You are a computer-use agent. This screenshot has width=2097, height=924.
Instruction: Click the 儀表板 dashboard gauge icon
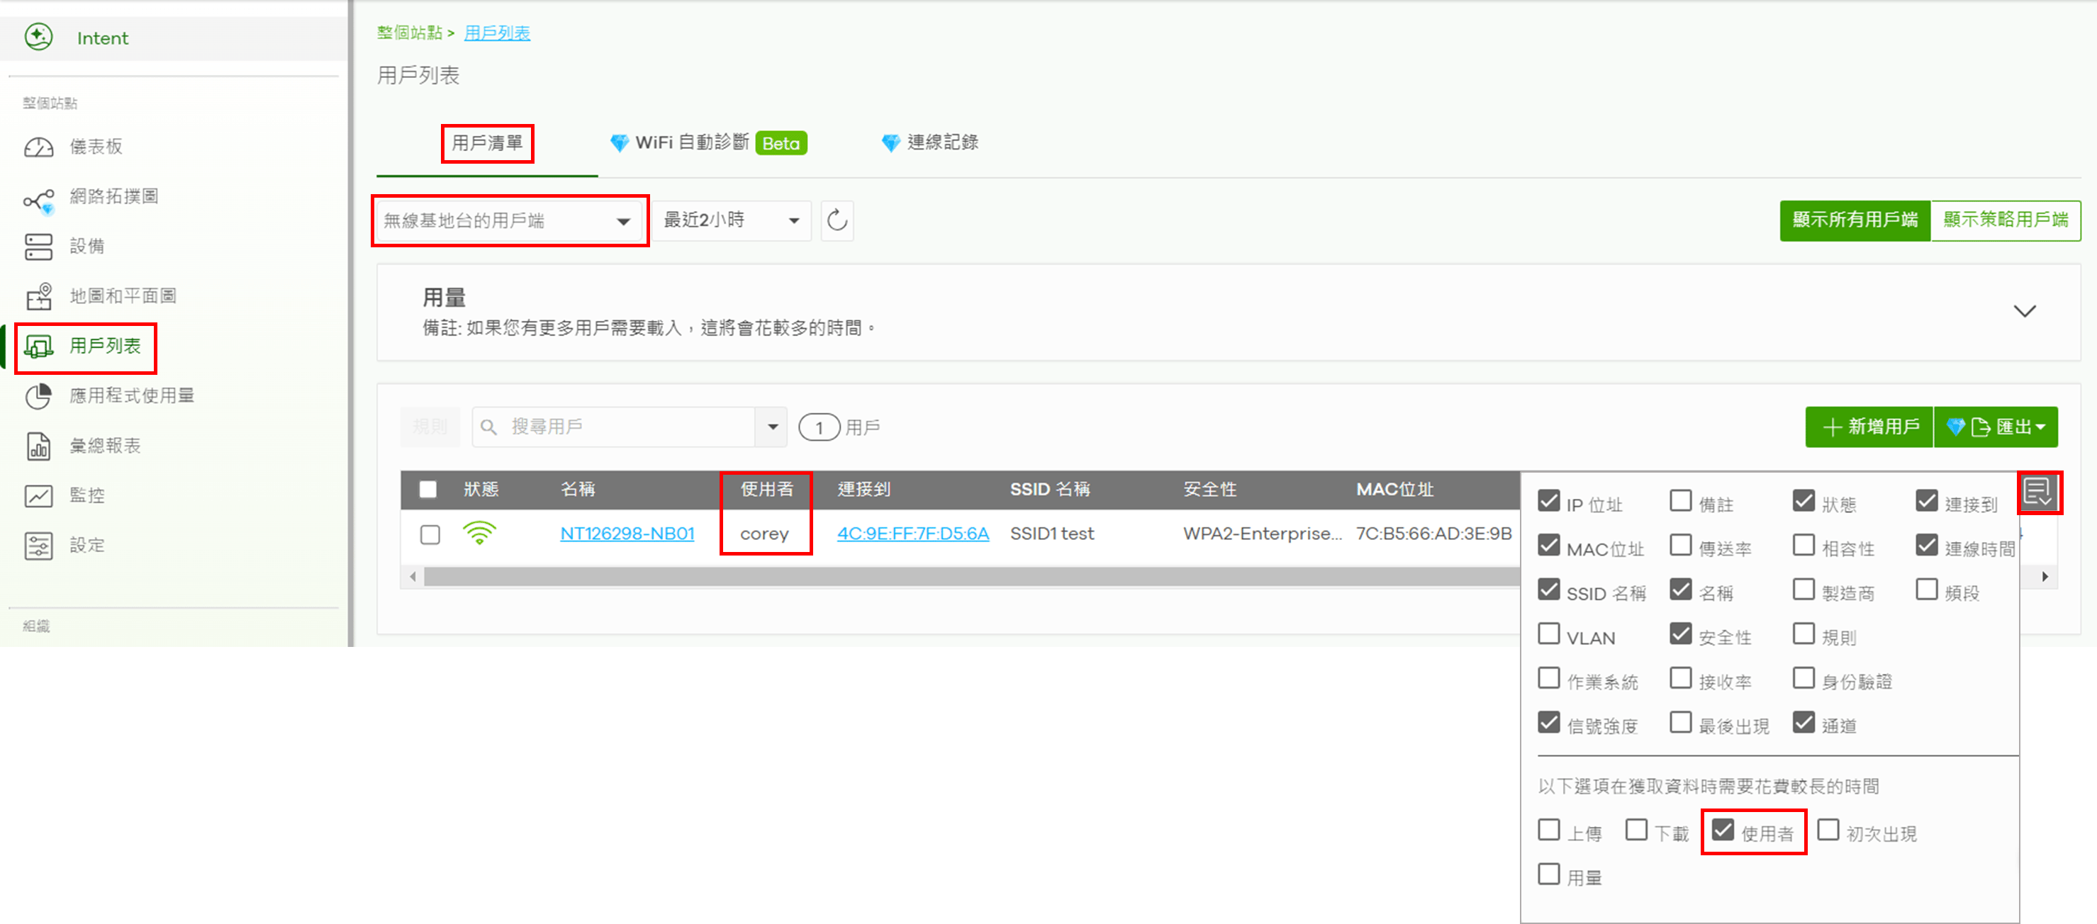coord(38,147)
